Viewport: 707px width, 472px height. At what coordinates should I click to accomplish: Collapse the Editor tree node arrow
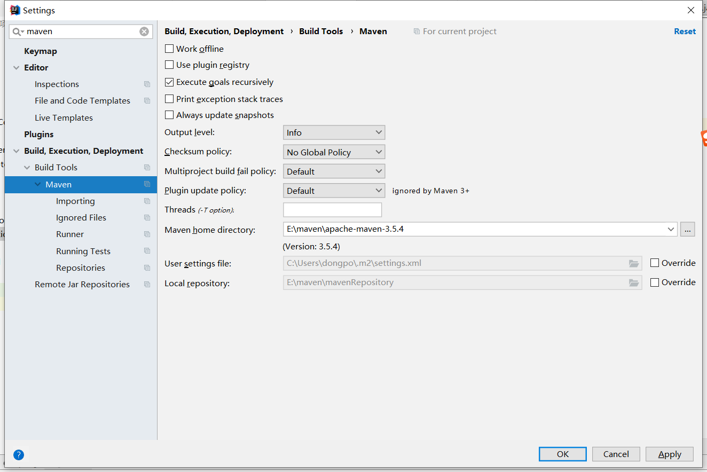(17, 68)
